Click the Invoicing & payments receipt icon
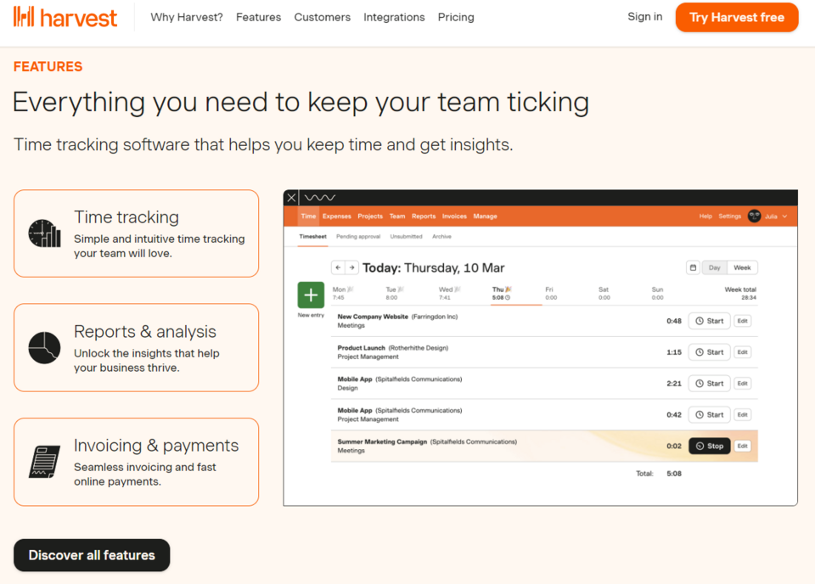 click(45, 462)
